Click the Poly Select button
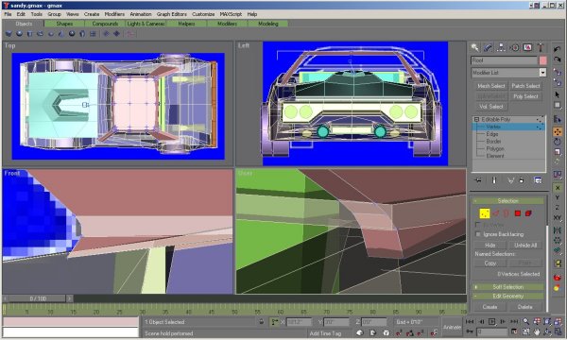 [525, 96]
